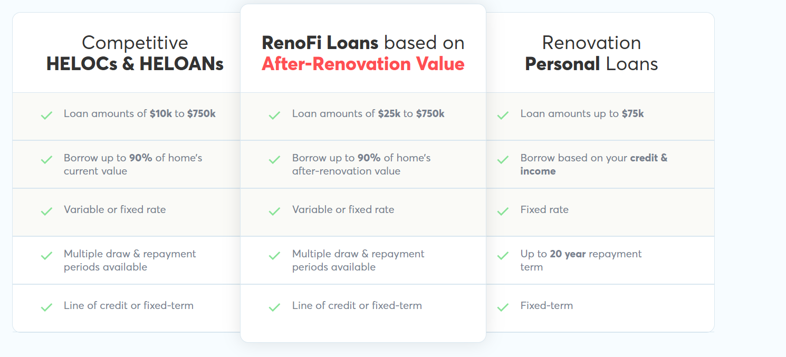Click checkmark next to RenoFi Line of credit
Viewport: 786px width, 357px height.
pos(274,307)
